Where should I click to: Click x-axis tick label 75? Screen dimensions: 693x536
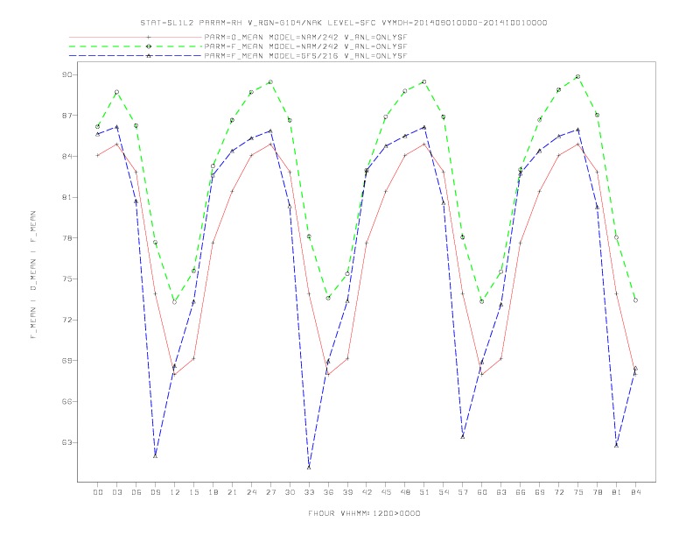click(578, 492)
